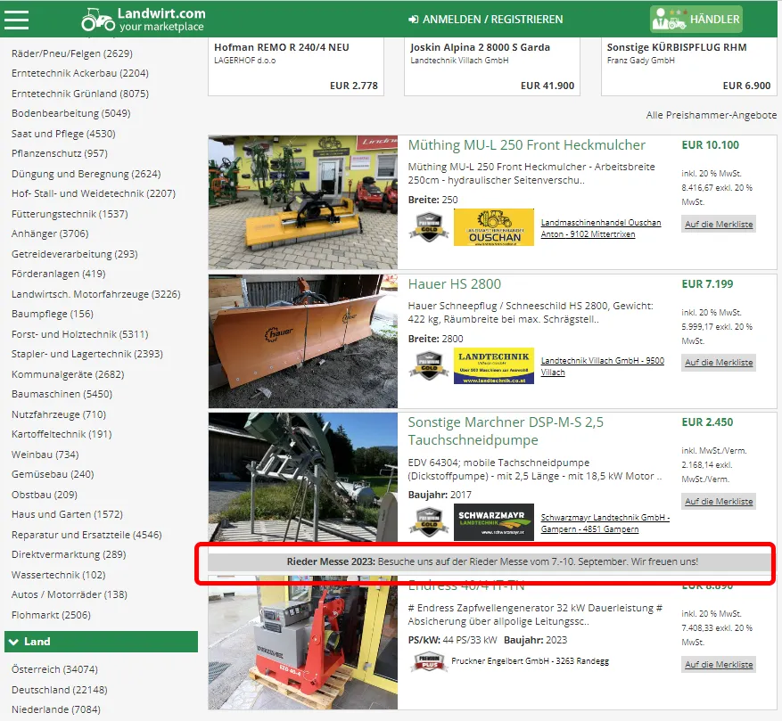The image size is (782, 721).
Task: Click Premium Gold badge on Müthing listing
Action: [x=429, y=227]
